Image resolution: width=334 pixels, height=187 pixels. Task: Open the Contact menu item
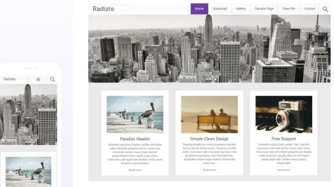(x=309, y=9)
